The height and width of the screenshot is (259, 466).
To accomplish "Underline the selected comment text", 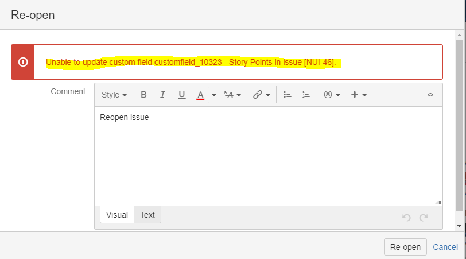I will 181,95.
